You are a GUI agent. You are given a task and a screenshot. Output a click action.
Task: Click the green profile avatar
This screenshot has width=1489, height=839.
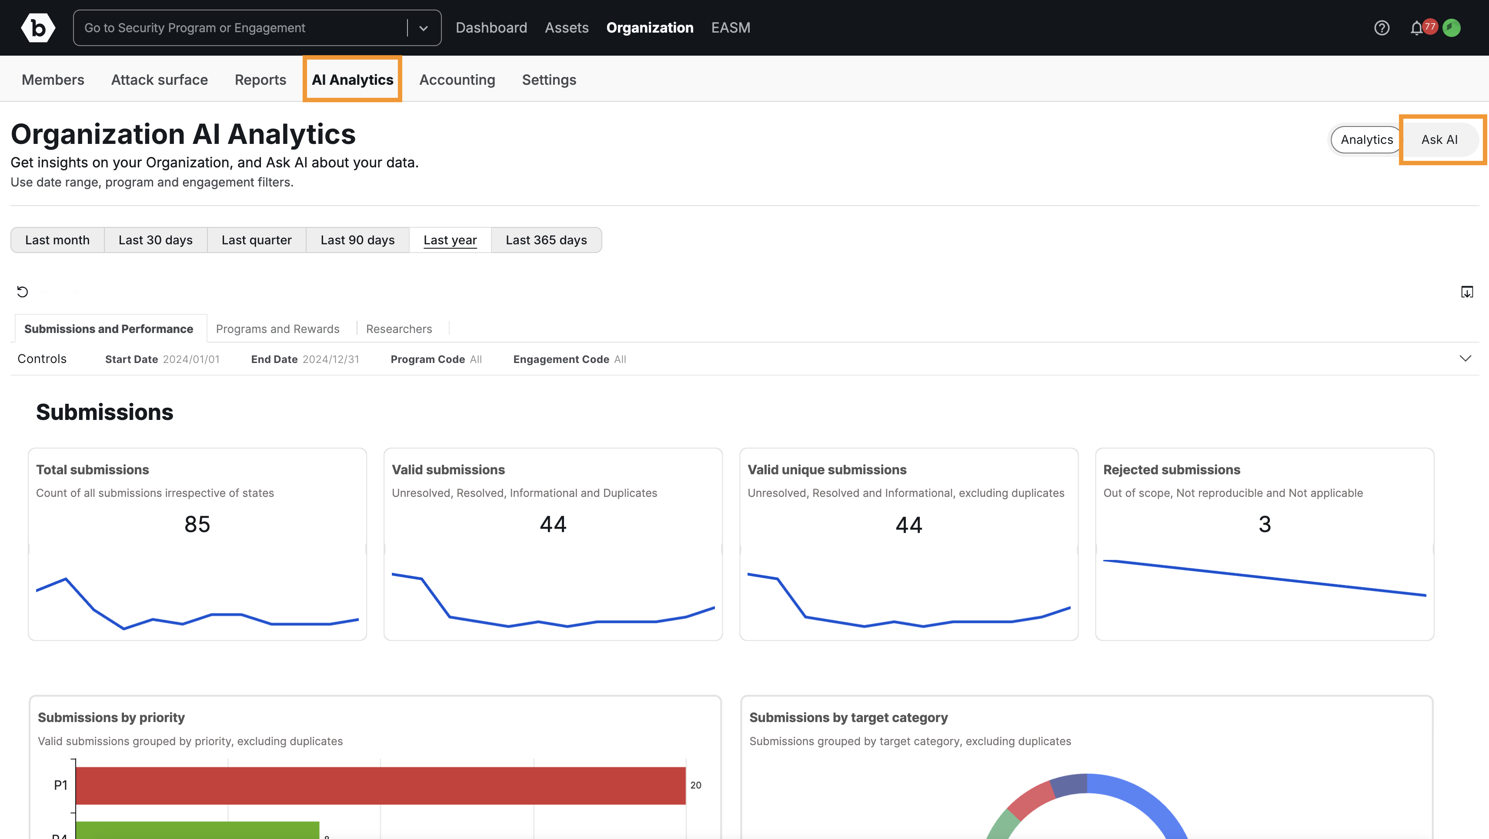[1452, 27]
